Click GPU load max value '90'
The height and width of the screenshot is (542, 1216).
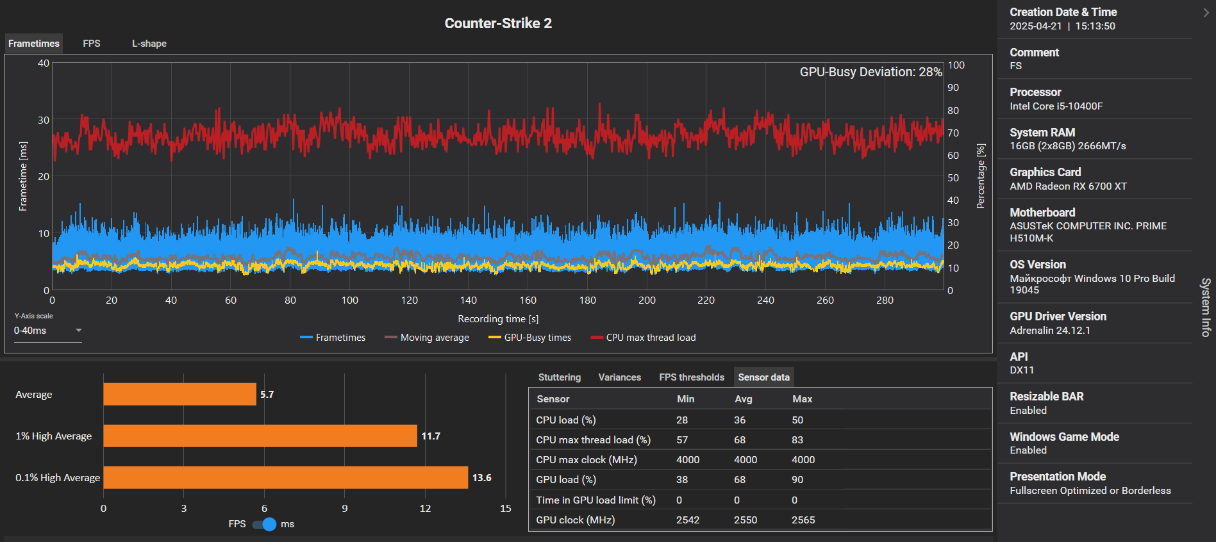tap(797, 480)
